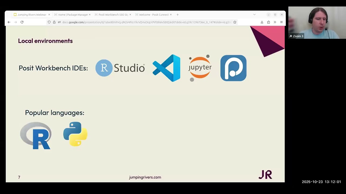Reload the current page
Image resolution: width=346 pixels, height=194 pixels.
tap(22, 22)
